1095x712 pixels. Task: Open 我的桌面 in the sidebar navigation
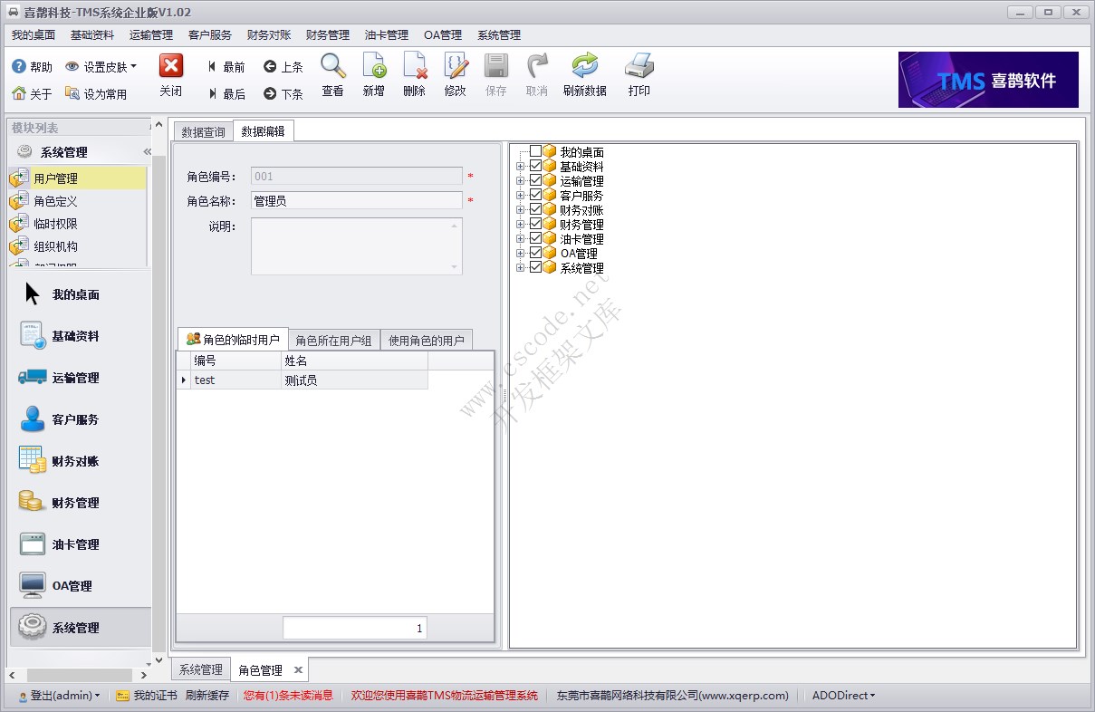tap(81, 294)
